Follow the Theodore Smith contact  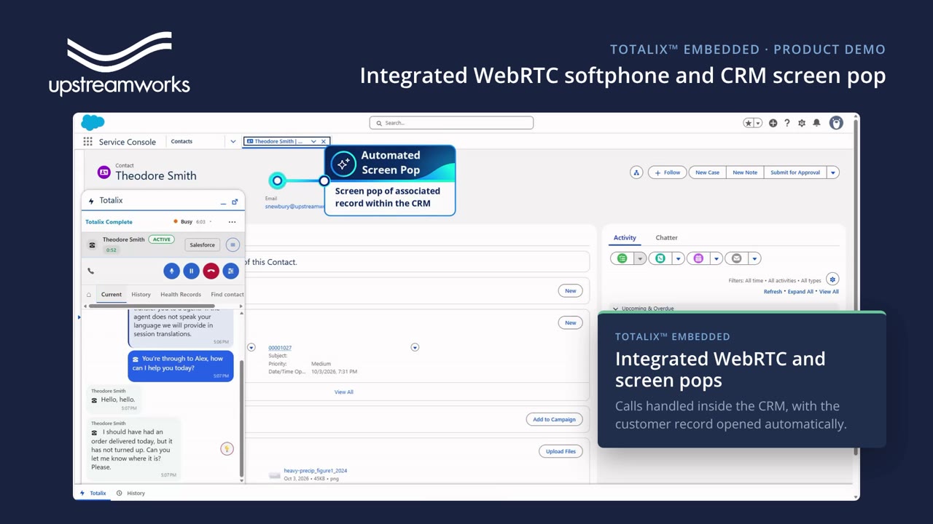click(667, 172)
